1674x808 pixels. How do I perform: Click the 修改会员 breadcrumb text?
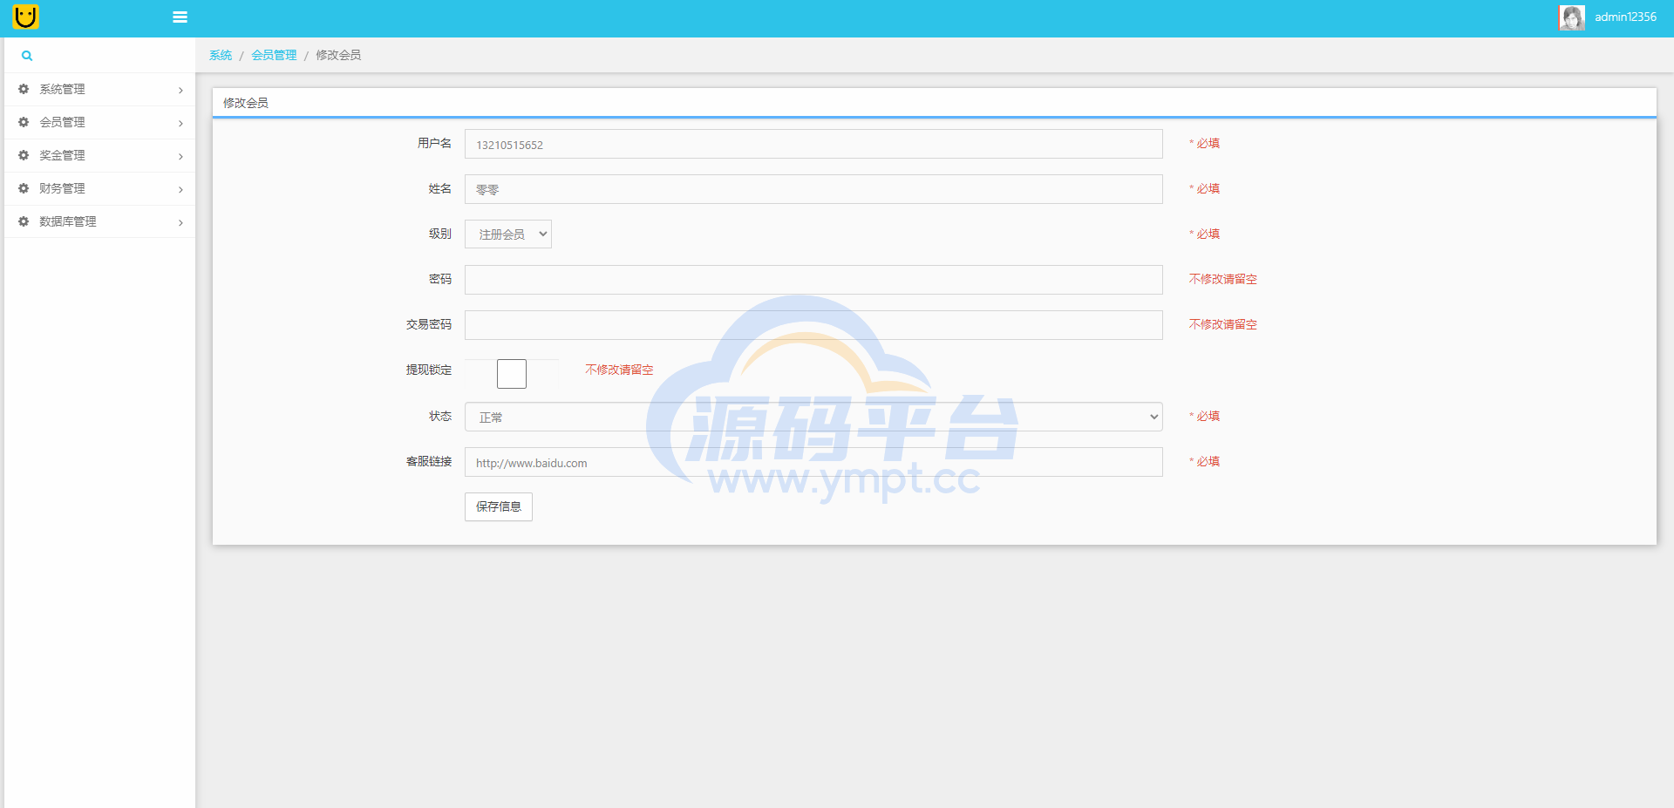[x=338, y=55]
